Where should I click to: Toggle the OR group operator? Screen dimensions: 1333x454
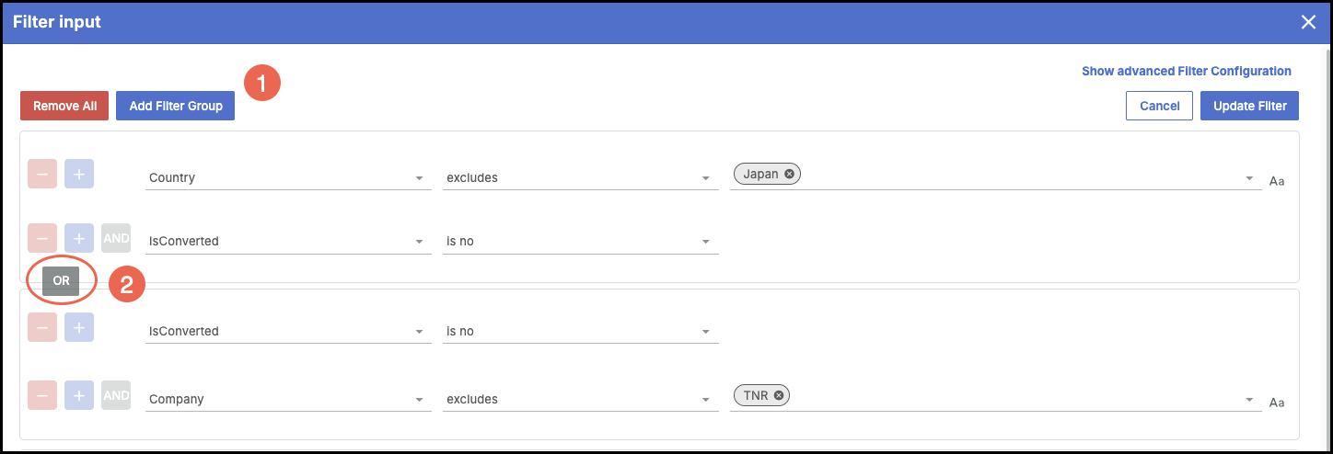tap(61, 281)
